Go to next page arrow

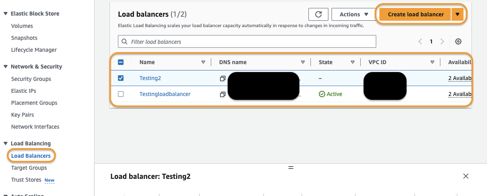point(442,41)
